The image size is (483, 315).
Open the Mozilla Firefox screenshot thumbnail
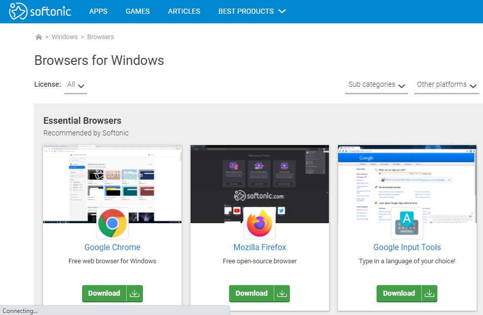[x=259, y=184]
